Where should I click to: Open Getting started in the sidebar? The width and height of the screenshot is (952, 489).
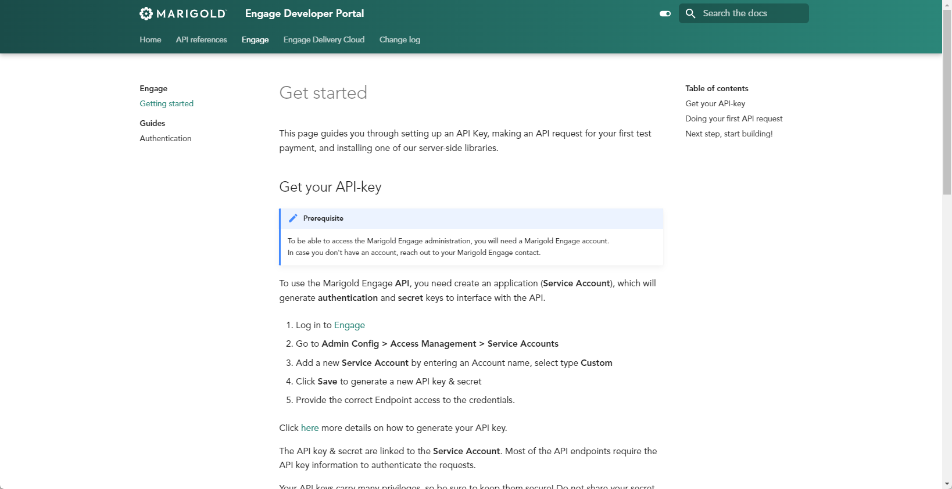pyautogui.click(x=166, y=103)
